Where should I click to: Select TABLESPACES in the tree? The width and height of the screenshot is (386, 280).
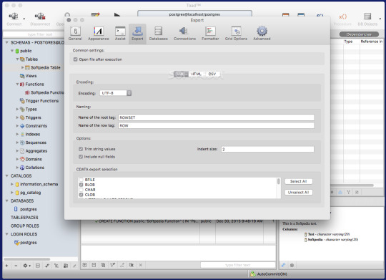(x=24, y=217)
